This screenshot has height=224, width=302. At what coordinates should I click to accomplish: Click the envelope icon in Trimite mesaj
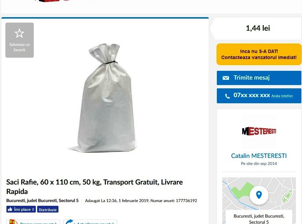pos(226,78)
